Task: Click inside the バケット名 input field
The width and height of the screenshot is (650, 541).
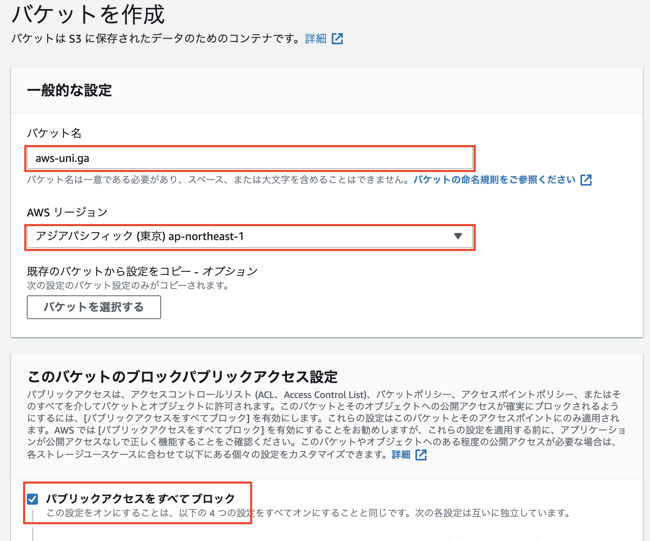Action: 249,158
